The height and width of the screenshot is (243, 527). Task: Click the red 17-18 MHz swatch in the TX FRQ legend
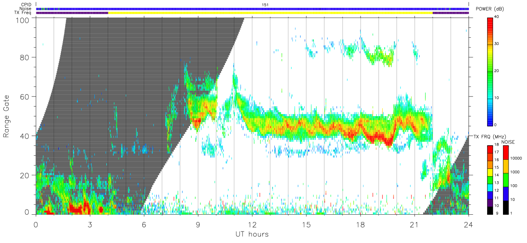point(490,149)
